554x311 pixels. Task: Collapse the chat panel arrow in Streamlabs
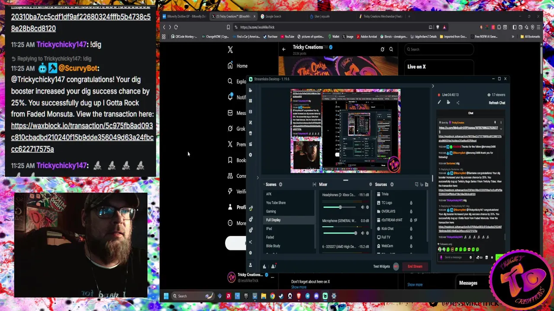point(432,86)
